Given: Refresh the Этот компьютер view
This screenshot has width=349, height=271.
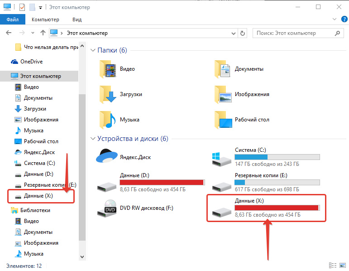Looking at the screenshot, I should 243,33.
